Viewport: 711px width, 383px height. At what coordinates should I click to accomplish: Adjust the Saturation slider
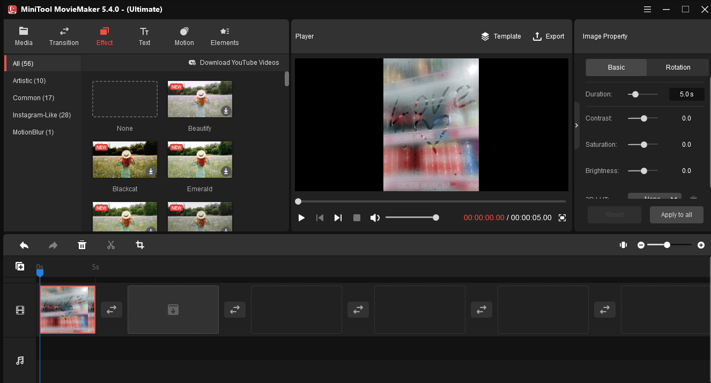(x=643, y=145)
